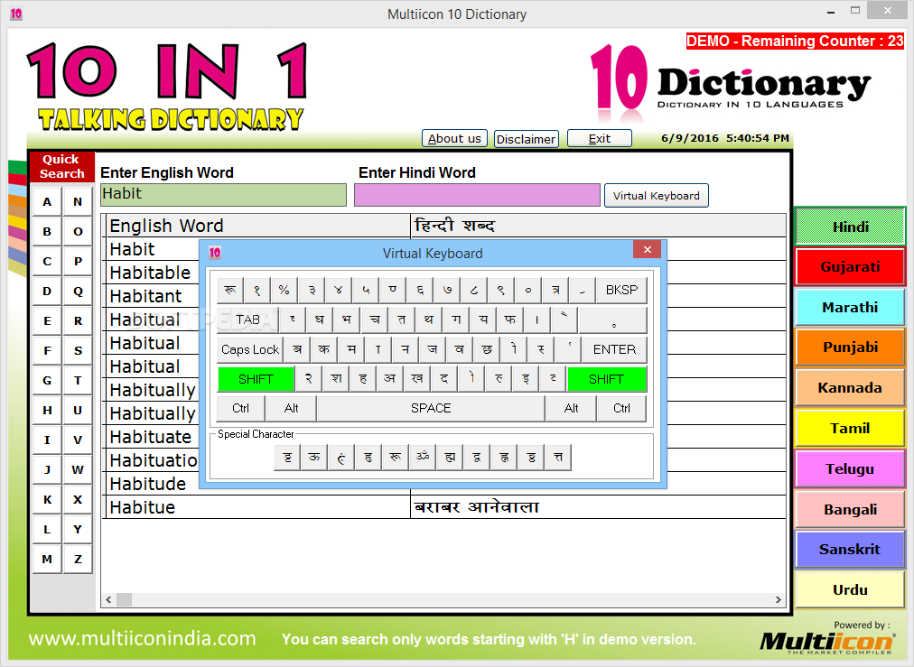Tap the भ key on virtual keyboard
Screen dimensions: 914x667
(347, 320)
